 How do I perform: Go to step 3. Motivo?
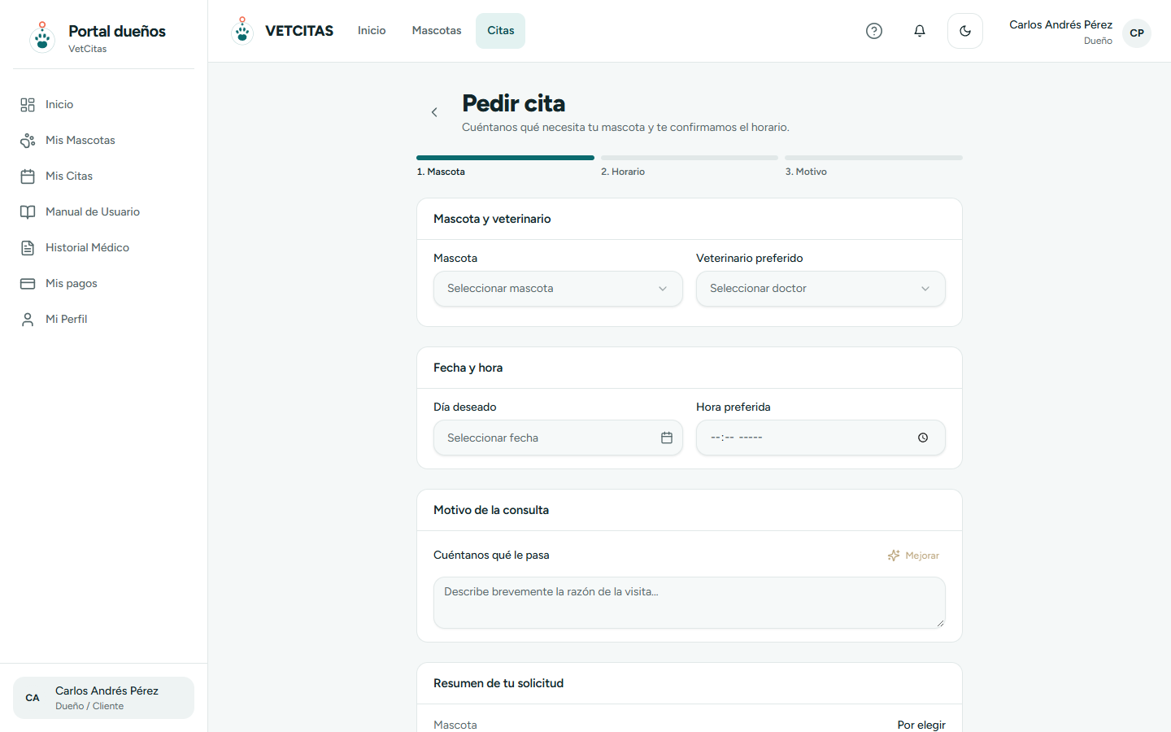point(806,172)
